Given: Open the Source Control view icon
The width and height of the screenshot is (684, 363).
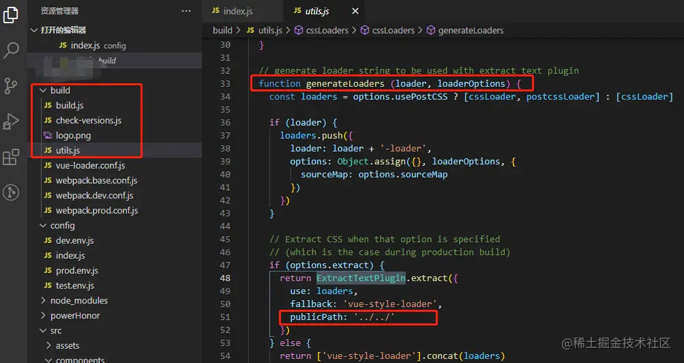Looking at the screenshot, I should point(11,86).
